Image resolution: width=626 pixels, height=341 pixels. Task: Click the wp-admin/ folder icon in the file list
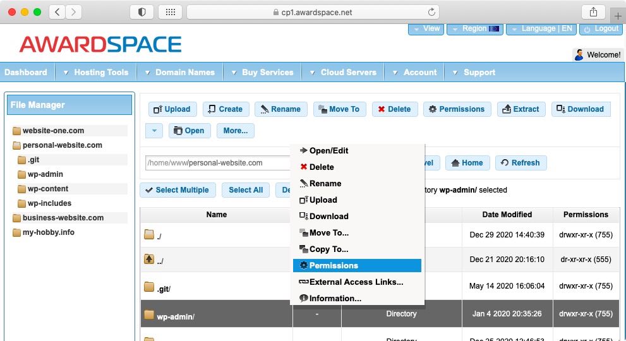click(x=149, y=314)
